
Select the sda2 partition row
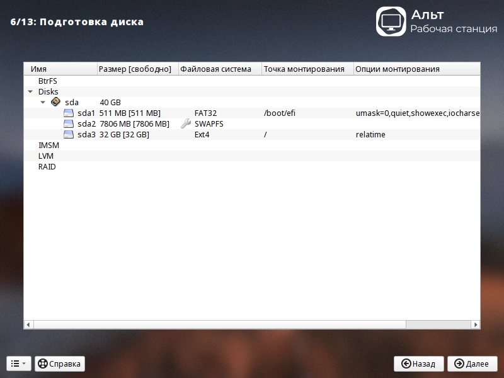[x=252, y=123]
